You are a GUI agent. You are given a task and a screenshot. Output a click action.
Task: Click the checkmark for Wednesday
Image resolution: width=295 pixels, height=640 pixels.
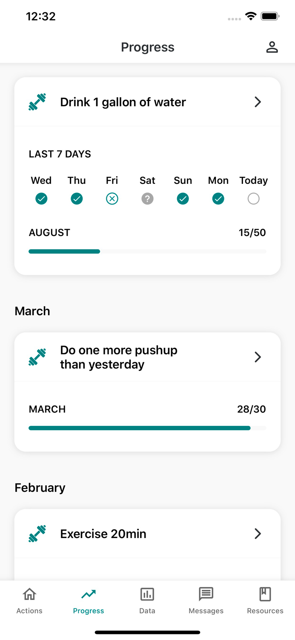tap(41, 198)
